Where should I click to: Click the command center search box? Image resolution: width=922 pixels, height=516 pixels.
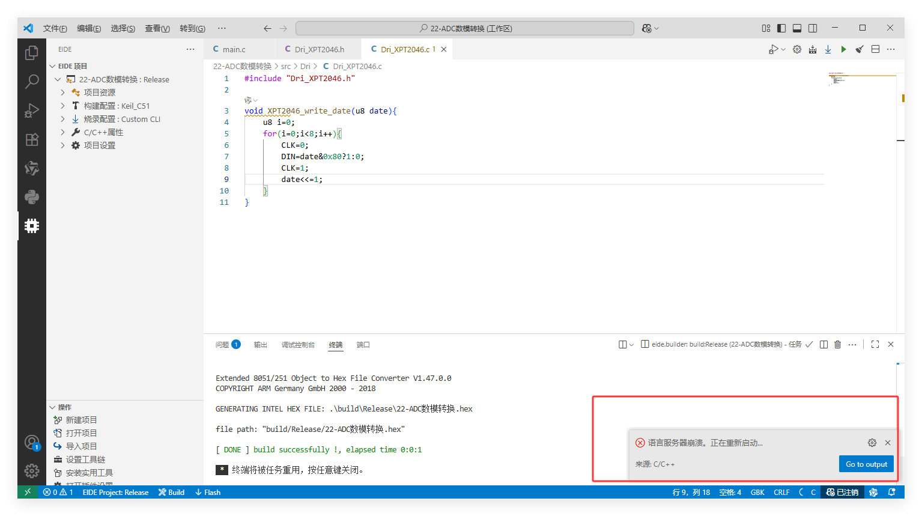coord(465,28)
